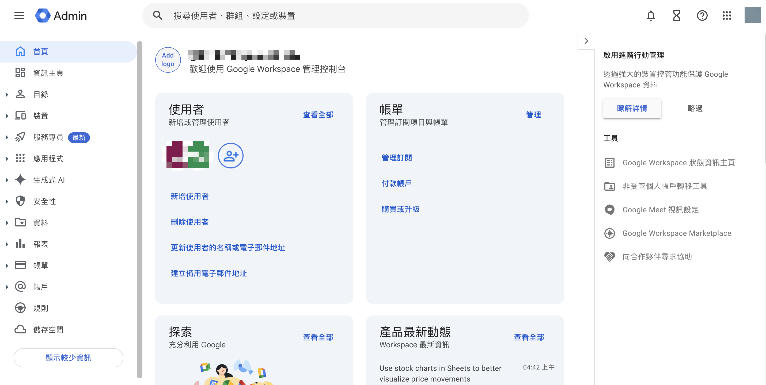766x385 pixels.
Task: Expand the 目錄 directory section
Action: click(x=7, y=94)
